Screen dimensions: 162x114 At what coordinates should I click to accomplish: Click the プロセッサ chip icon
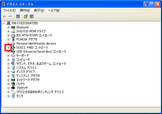pyautogui.click(x=13, y=88)
